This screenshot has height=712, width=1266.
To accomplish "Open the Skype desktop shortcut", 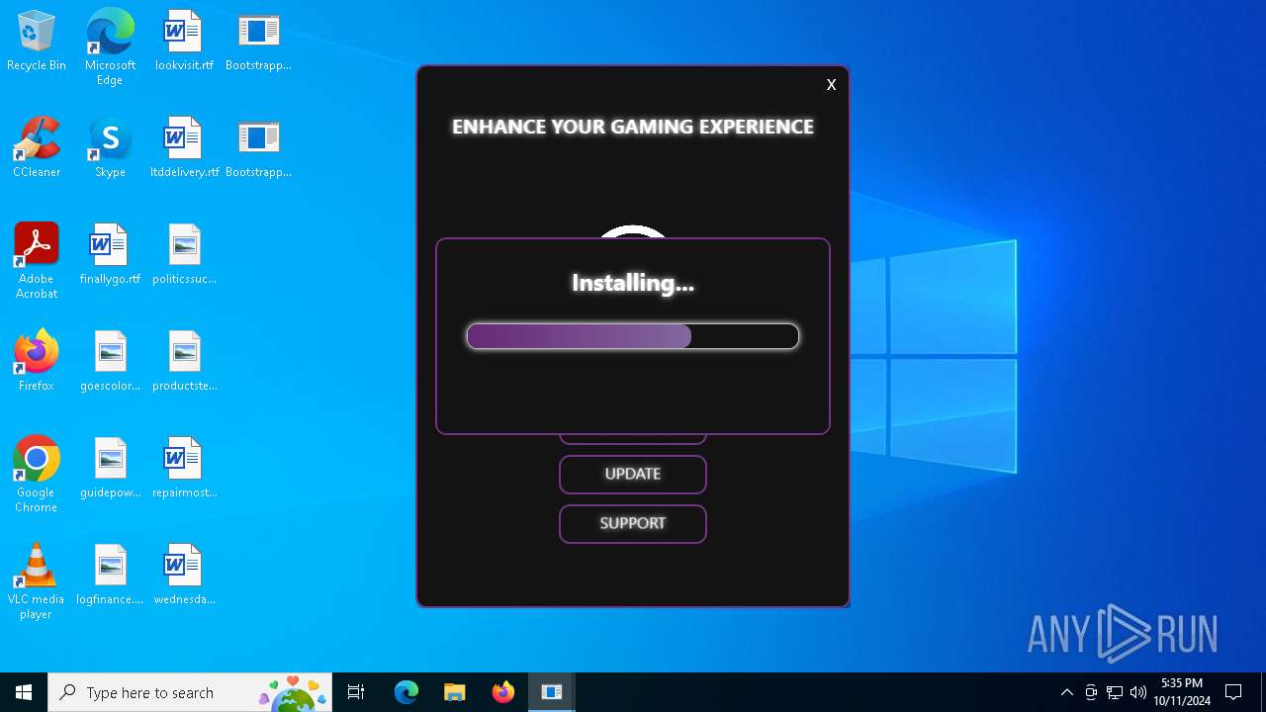I will 110,148.
